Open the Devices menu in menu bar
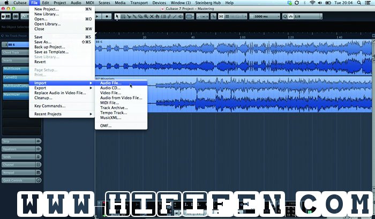This screenshot has width=375, height=219. pos(159,3)
